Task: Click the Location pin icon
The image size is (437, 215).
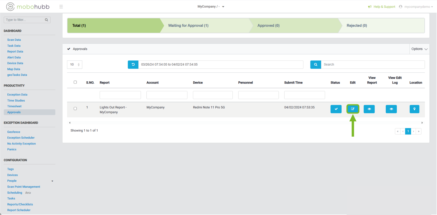Action: pos(414,109)
